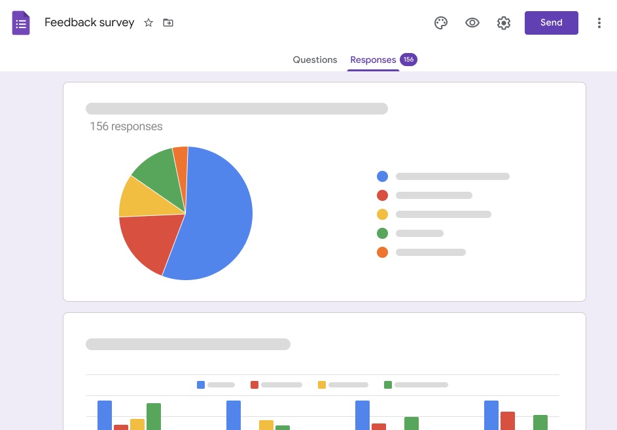The image size is (617, 430).
Task: Switch to the Questions tab
Action: [315, 60]
